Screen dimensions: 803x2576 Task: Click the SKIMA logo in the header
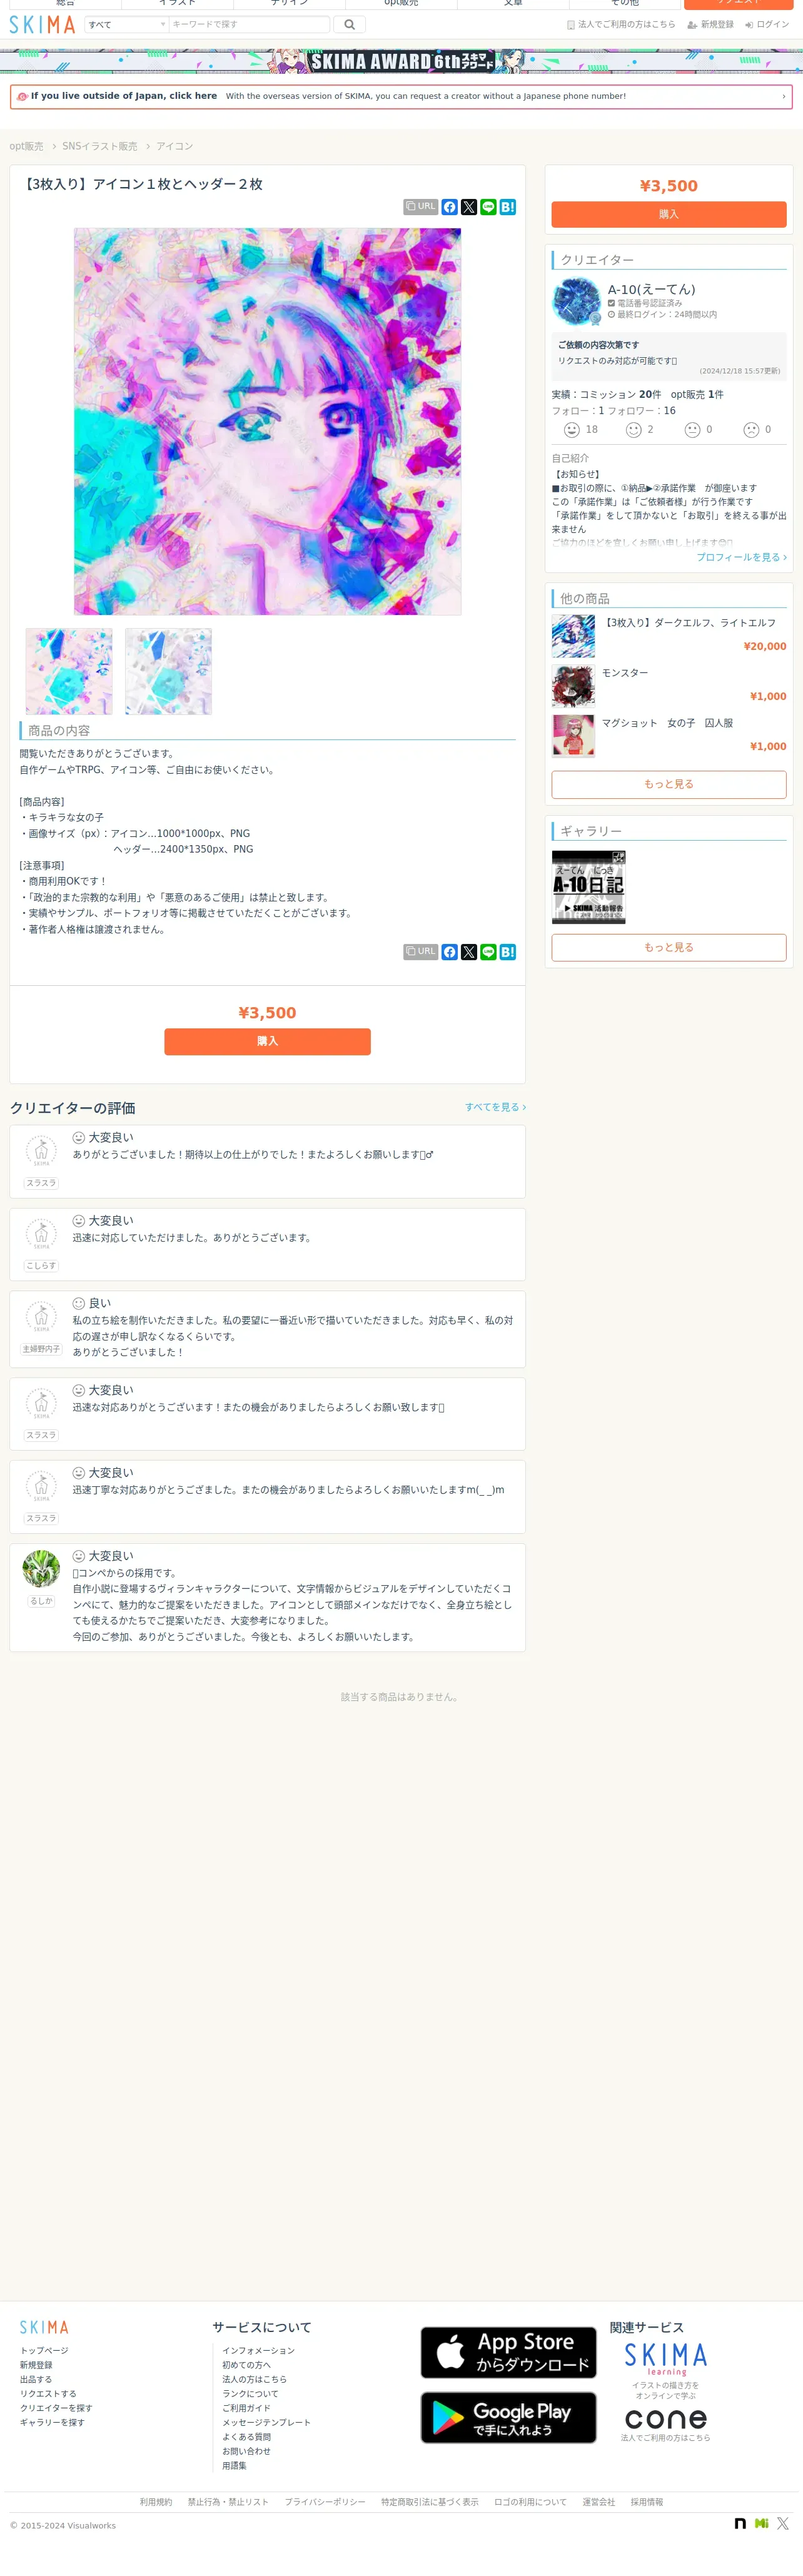tap(42, 25)
